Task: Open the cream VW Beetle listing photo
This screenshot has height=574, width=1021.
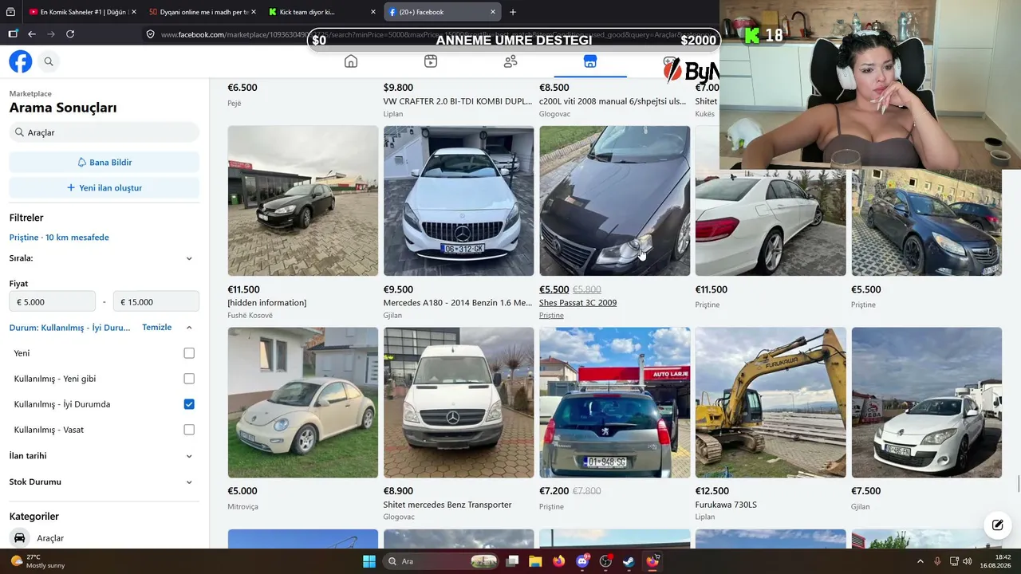Action: click(x=303, y=403)
